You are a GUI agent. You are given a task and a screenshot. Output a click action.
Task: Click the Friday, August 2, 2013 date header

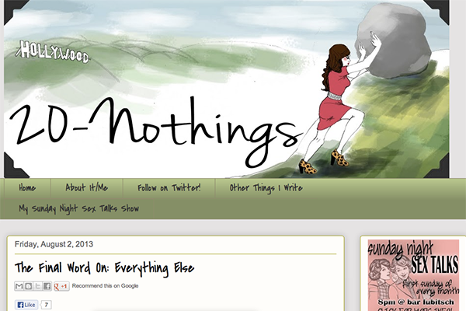pyautogui.click(x=54, y=244)
